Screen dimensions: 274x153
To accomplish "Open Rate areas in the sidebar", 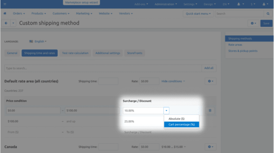I will pyautogui.click(x=235, y=45).
